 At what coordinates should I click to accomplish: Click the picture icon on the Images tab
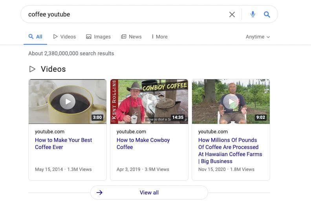pos(89,36)
